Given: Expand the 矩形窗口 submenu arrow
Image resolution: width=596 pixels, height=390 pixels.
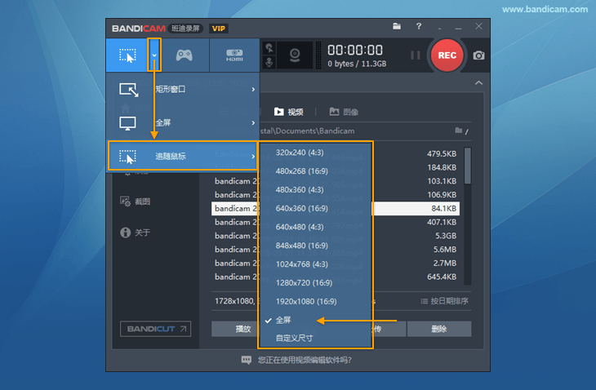Looking at the screenshot, I should pyautogui.click(x=253, y=89).
